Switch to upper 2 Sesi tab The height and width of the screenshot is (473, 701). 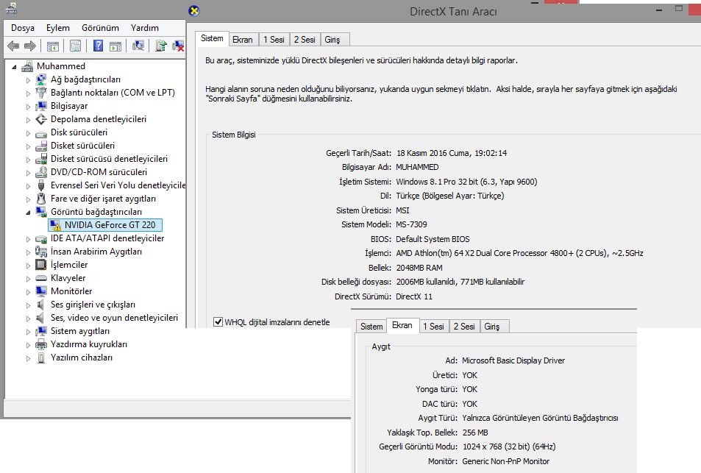click(x=305, y=39)
